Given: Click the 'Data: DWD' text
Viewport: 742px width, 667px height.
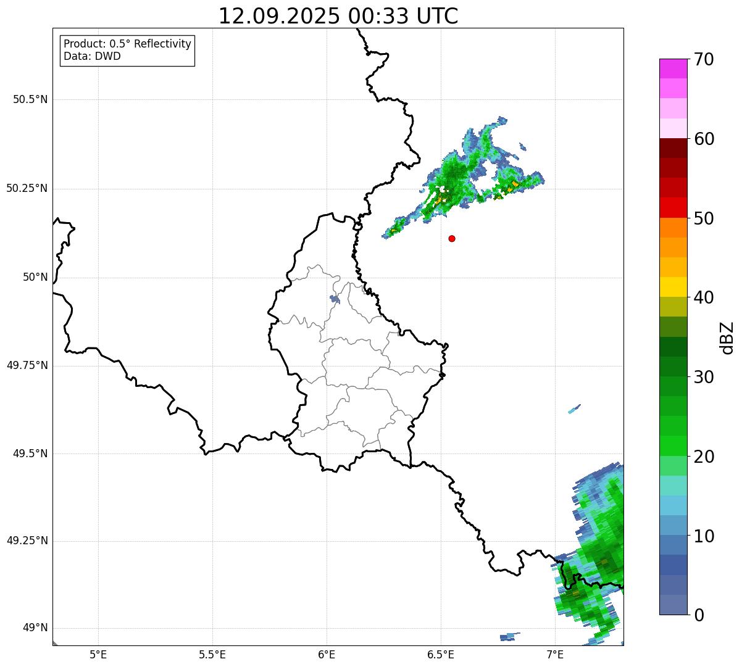Looking at the screenshot, I should 92,56.
